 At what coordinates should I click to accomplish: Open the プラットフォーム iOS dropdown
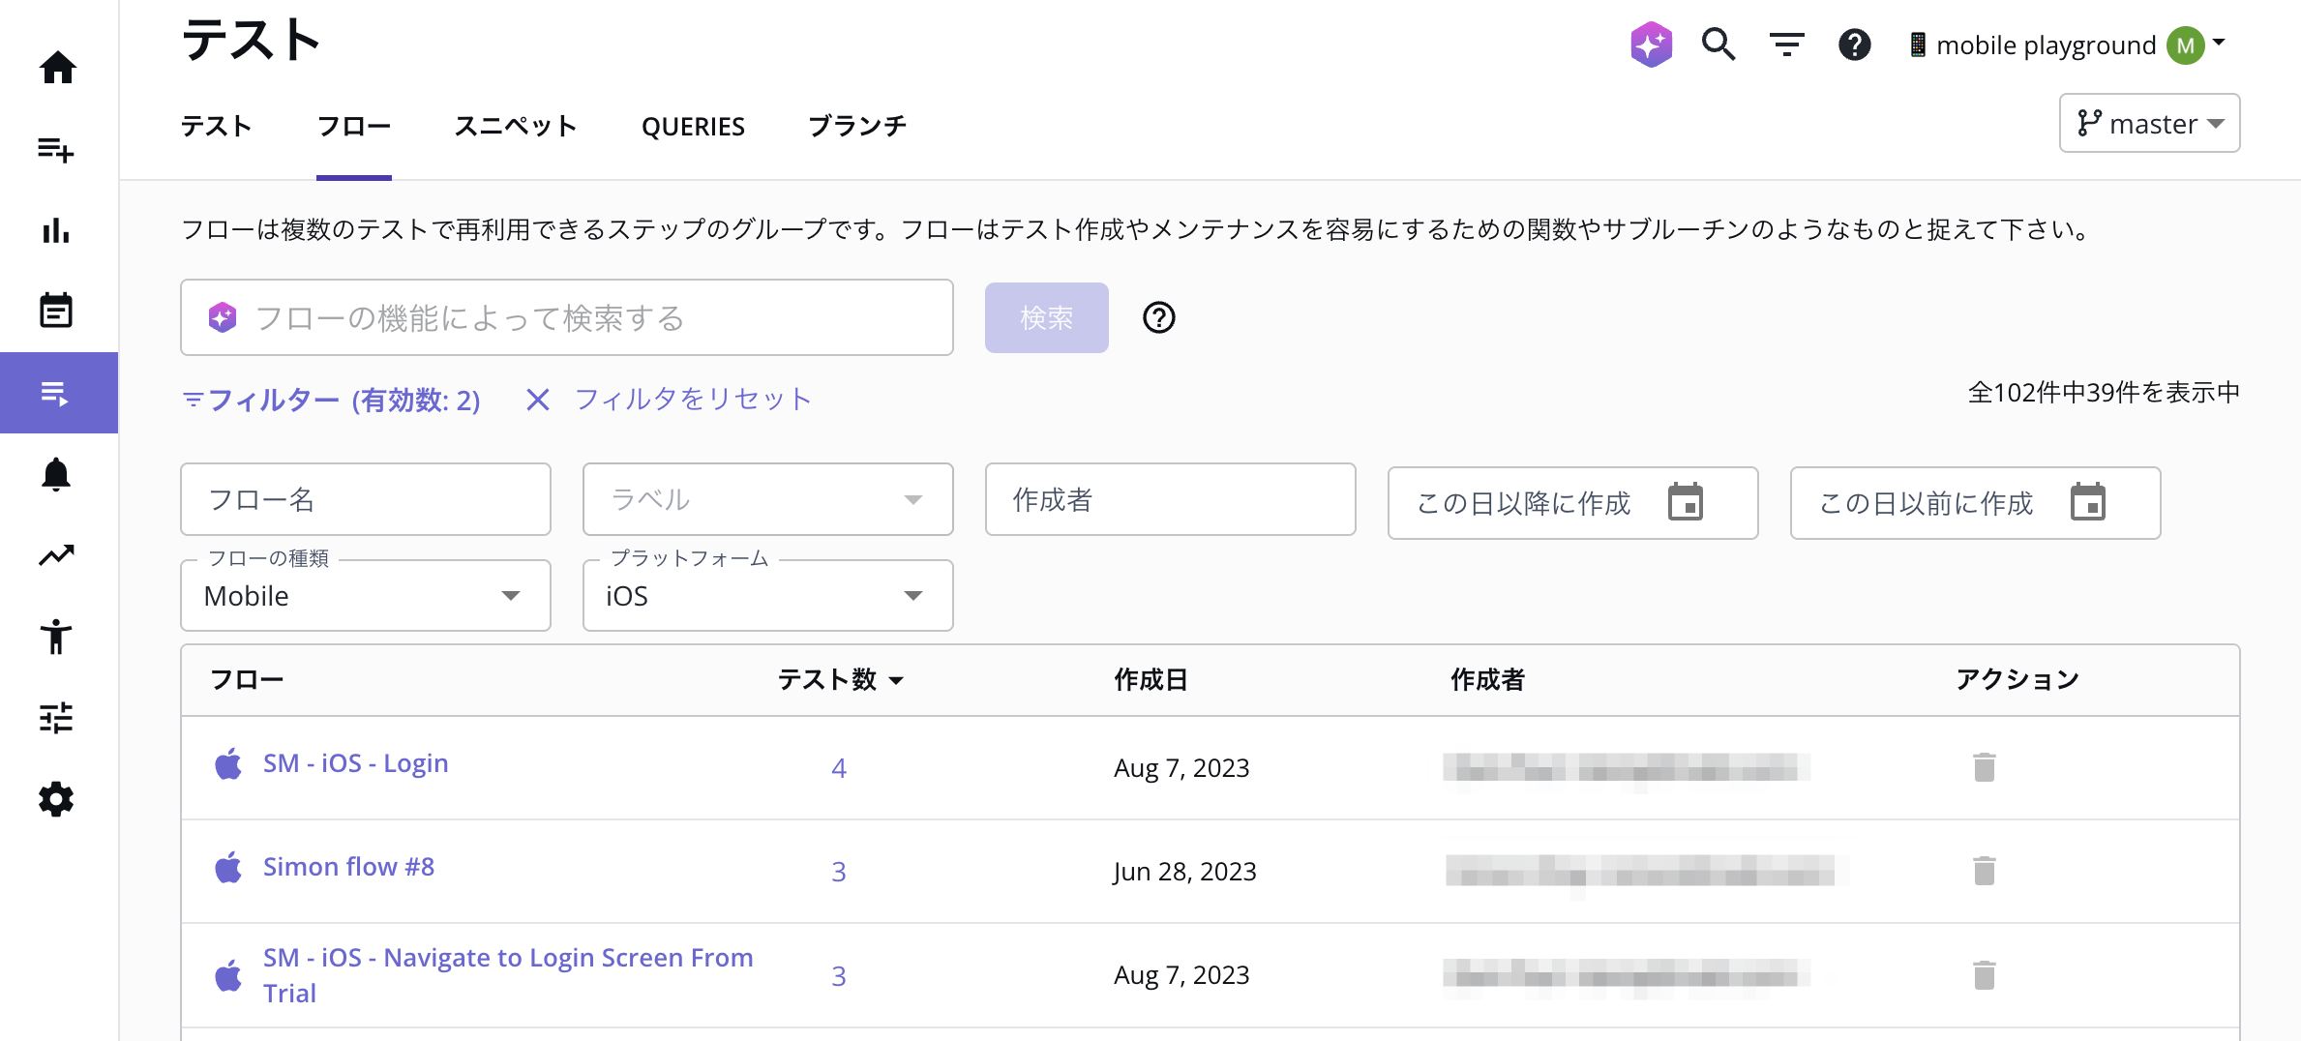(767, 596)
